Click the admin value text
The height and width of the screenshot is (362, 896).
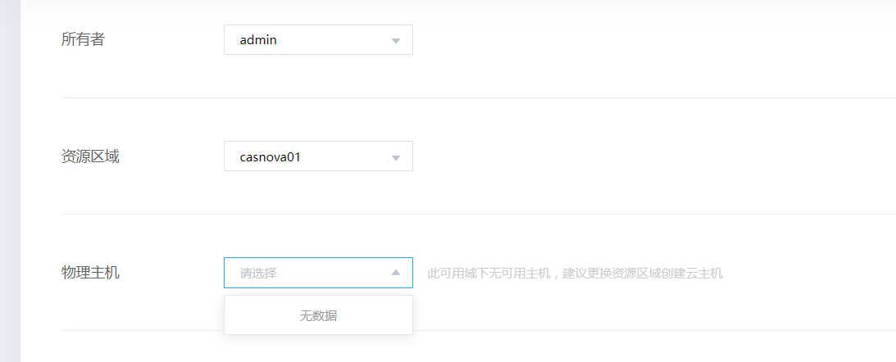258,40
